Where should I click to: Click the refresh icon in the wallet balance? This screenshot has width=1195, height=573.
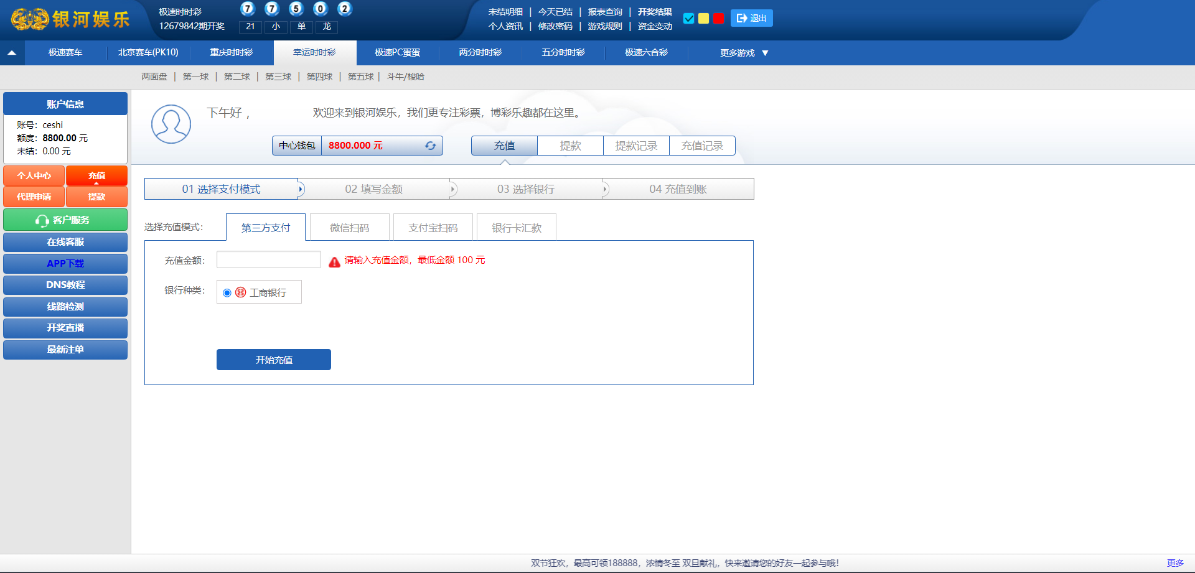pos(430,146)
